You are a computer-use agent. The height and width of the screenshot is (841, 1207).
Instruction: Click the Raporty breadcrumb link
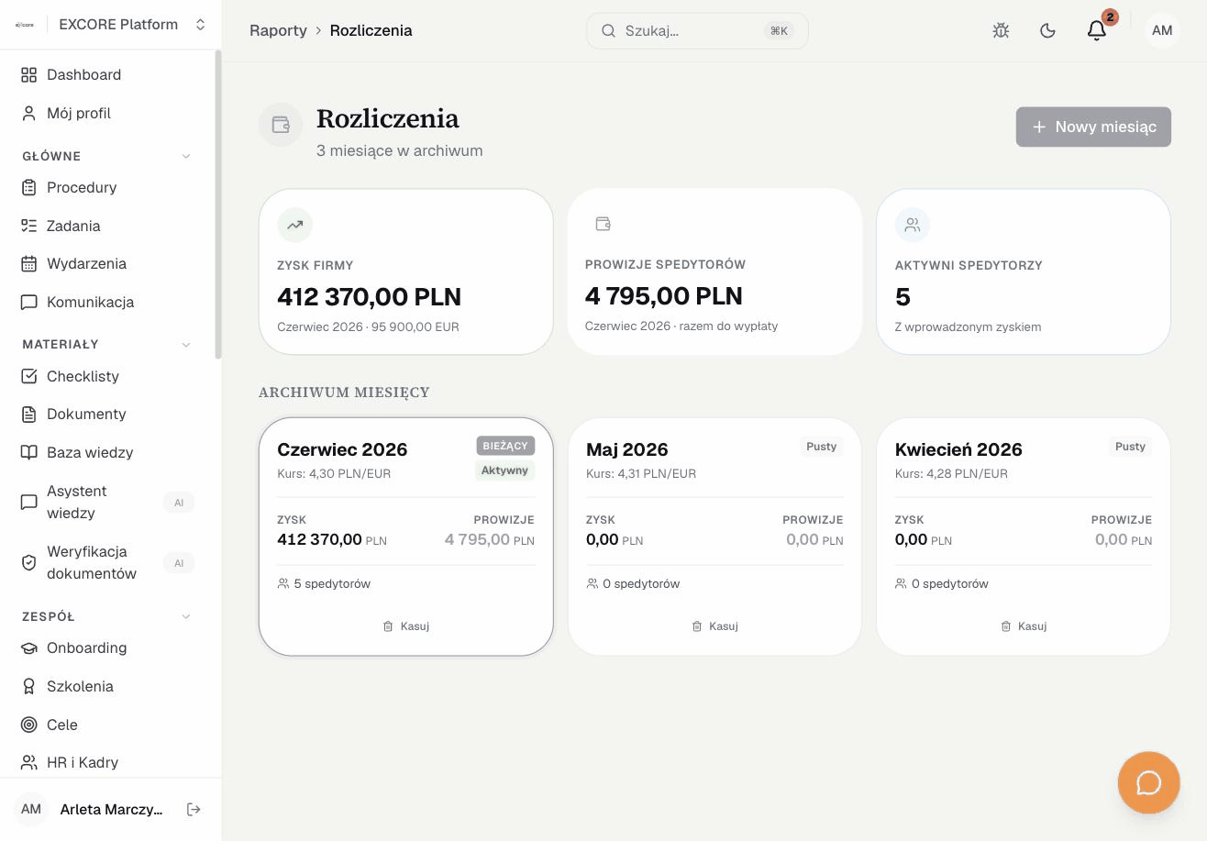pyautogui.click(x=278, y=30)
